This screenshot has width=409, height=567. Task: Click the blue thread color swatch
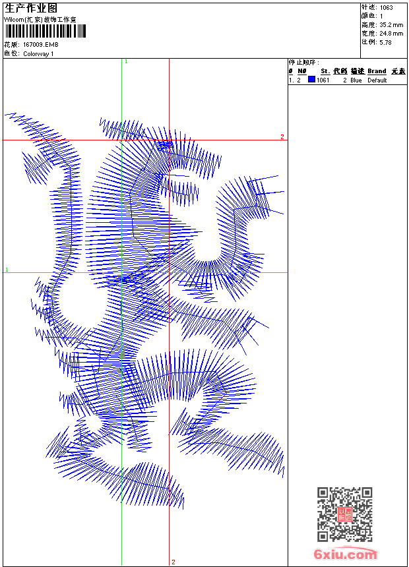click(311, 80)
